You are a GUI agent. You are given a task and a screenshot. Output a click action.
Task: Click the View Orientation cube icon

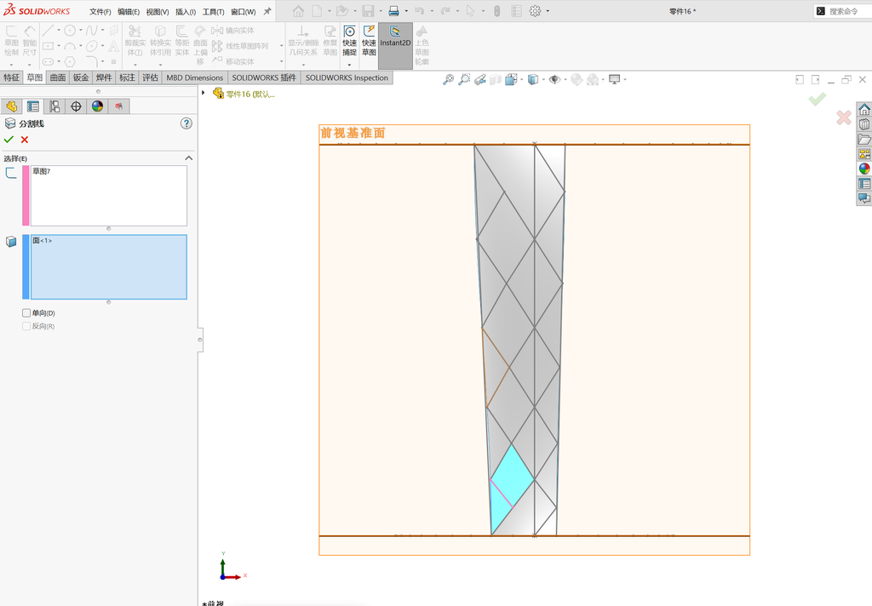coord(511,79)
